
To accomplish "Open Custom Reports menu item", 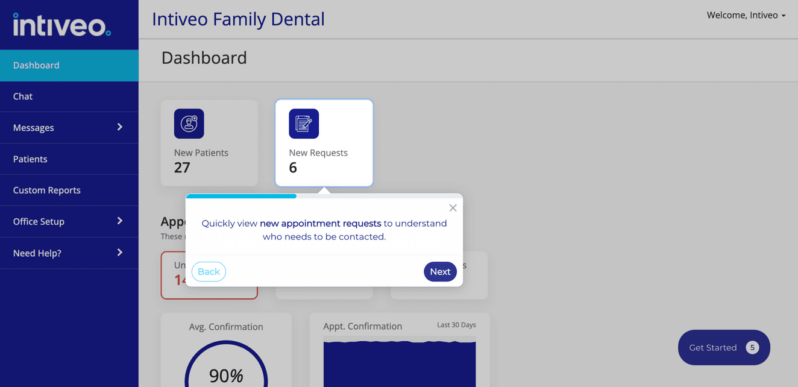I will [x=47, y=190].
